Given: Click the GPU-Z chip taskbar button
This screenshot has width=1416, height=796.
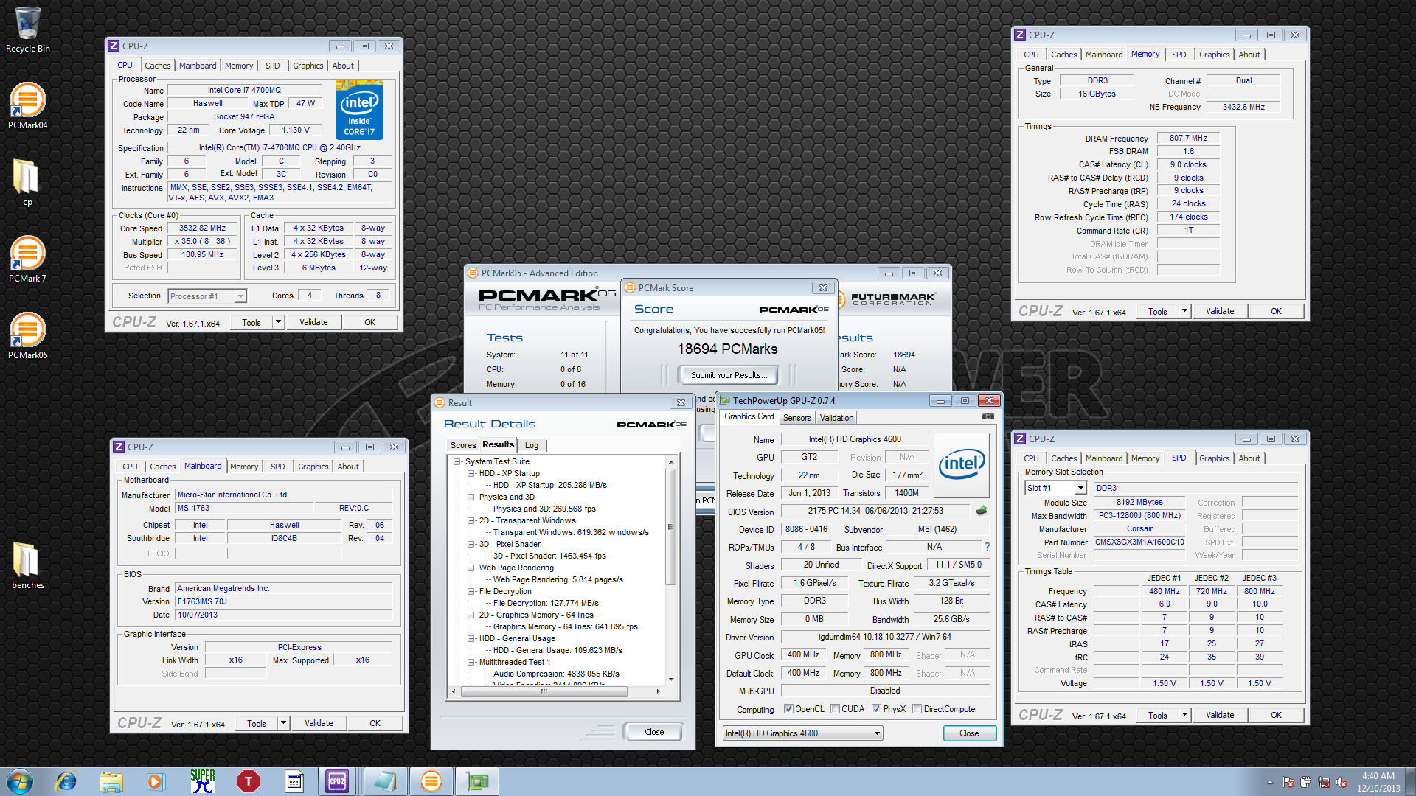Looking at the screenshot, I should click(x=477, y=781).
